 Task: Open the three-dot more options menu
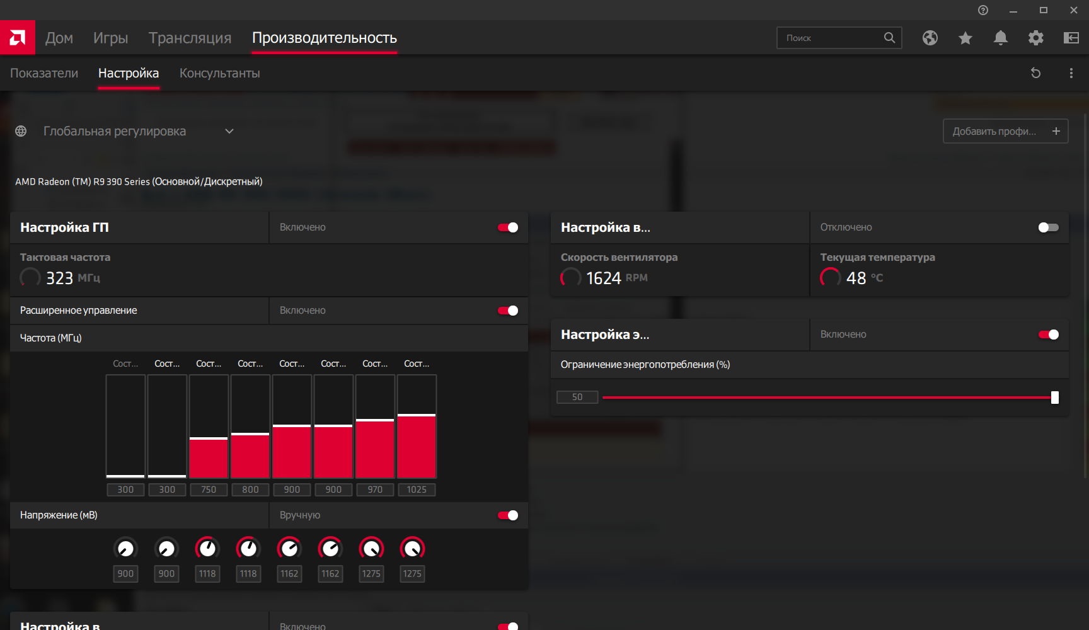click(x=1071, y=73)
